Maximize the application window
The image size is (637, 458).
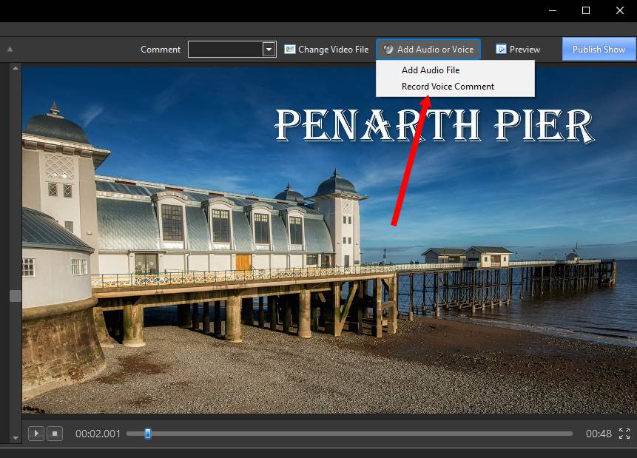[586, 10]
